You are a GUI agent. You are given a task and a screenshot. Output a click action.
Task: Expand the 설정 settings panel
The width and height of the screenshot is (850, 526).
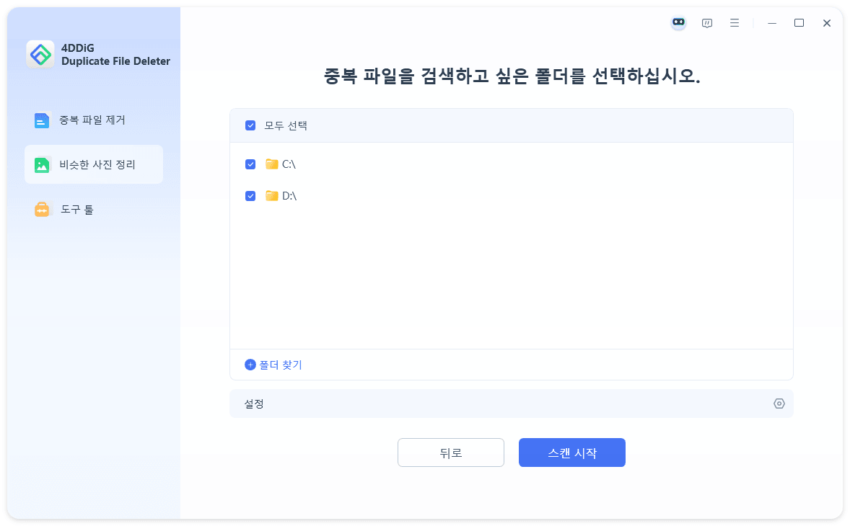coord(512,404)
